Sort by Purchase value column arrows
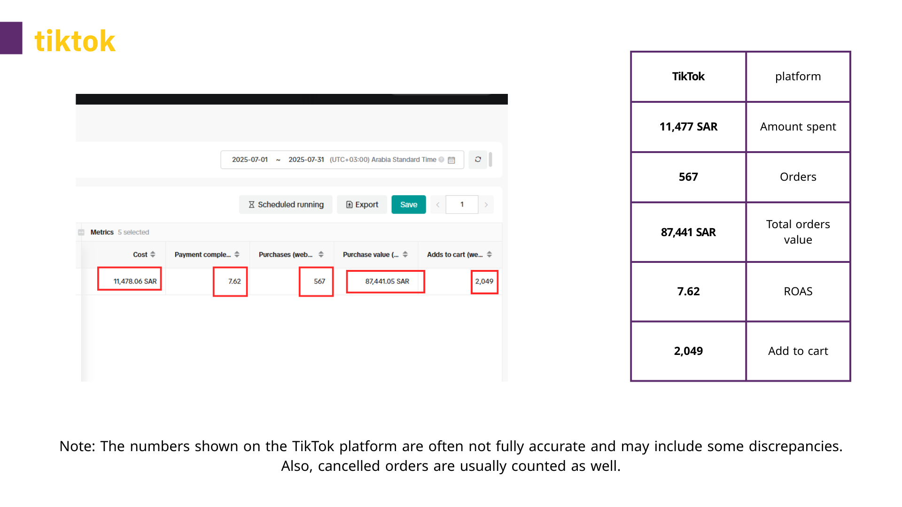 tap(405, 254)
